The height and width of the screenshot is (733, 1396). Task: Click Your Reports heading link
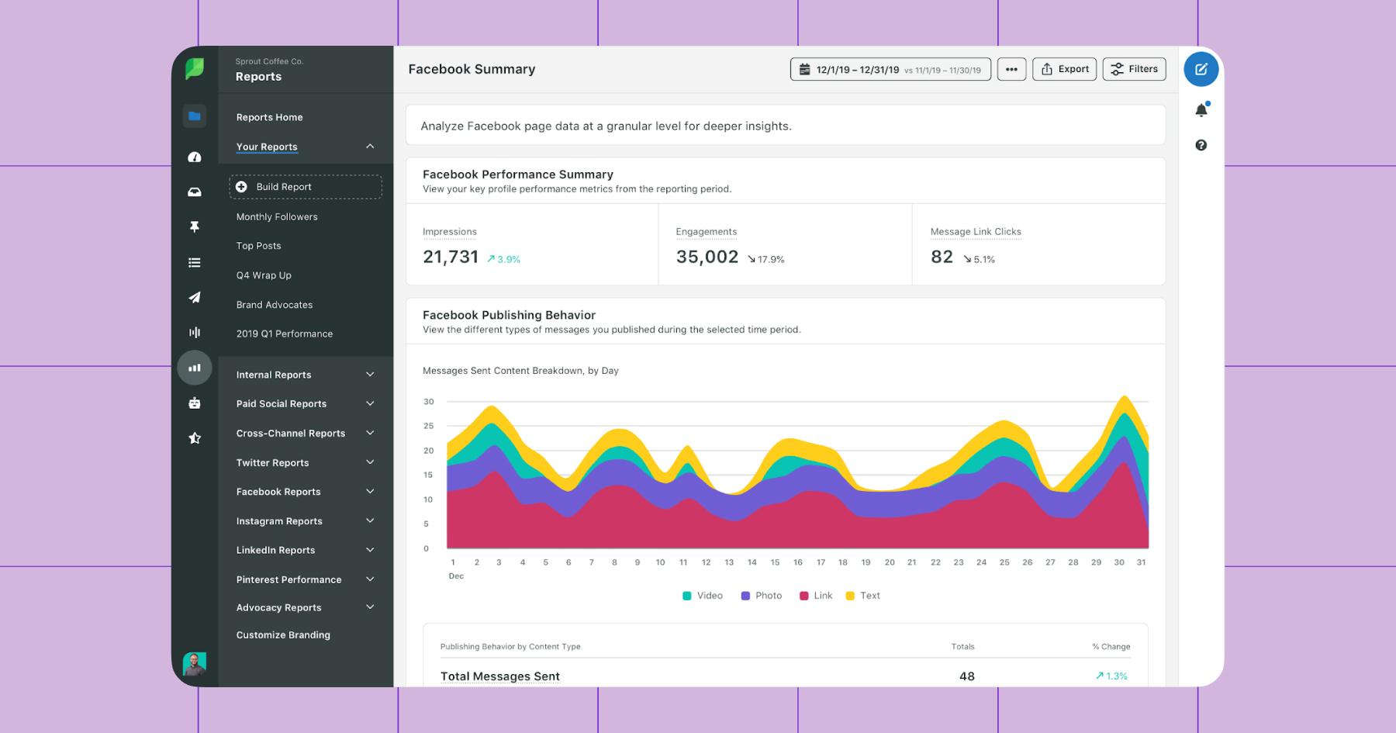point(267,147)
